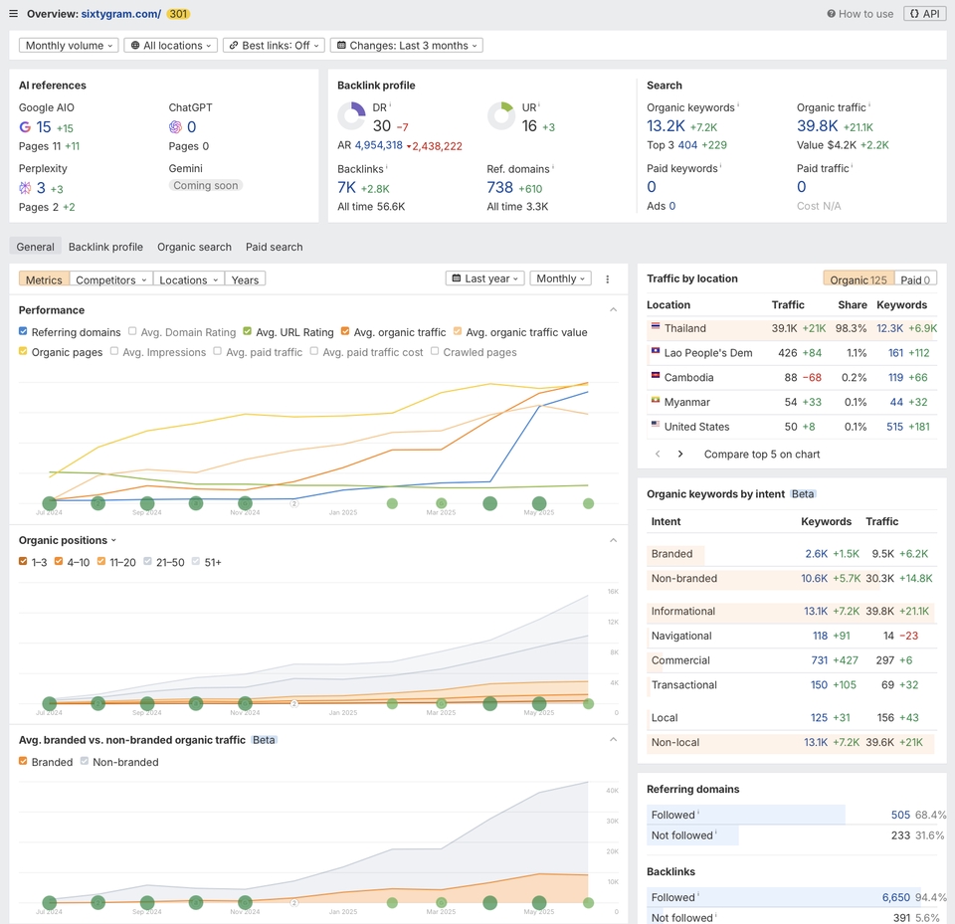Open the Last year date range dropdown
This screenshot has width=955, height=924.
pyautogui.click(x=484, y=279)
